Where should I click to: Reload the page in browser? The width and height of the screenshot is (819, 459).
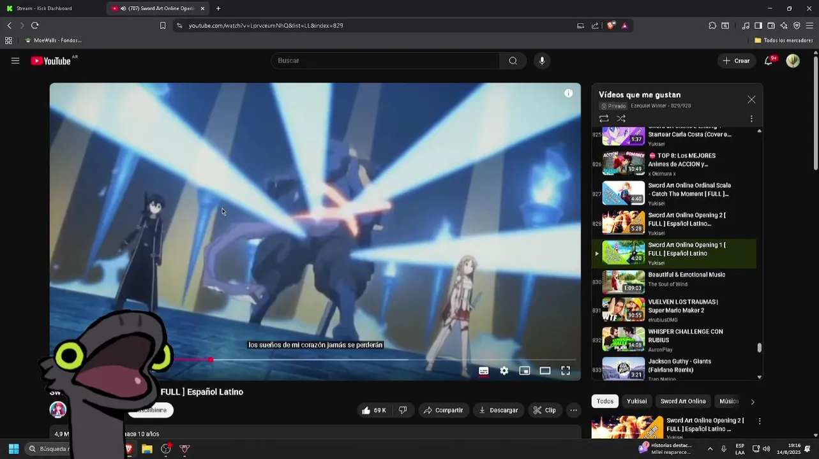pos(34,25)
